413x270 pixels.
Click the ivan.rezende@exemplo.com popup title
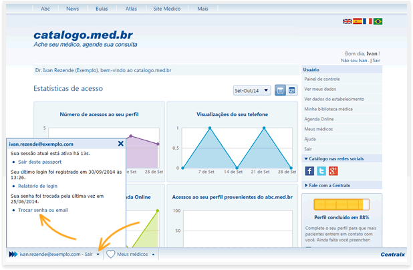pyautogui.click(x=41, y=144)
